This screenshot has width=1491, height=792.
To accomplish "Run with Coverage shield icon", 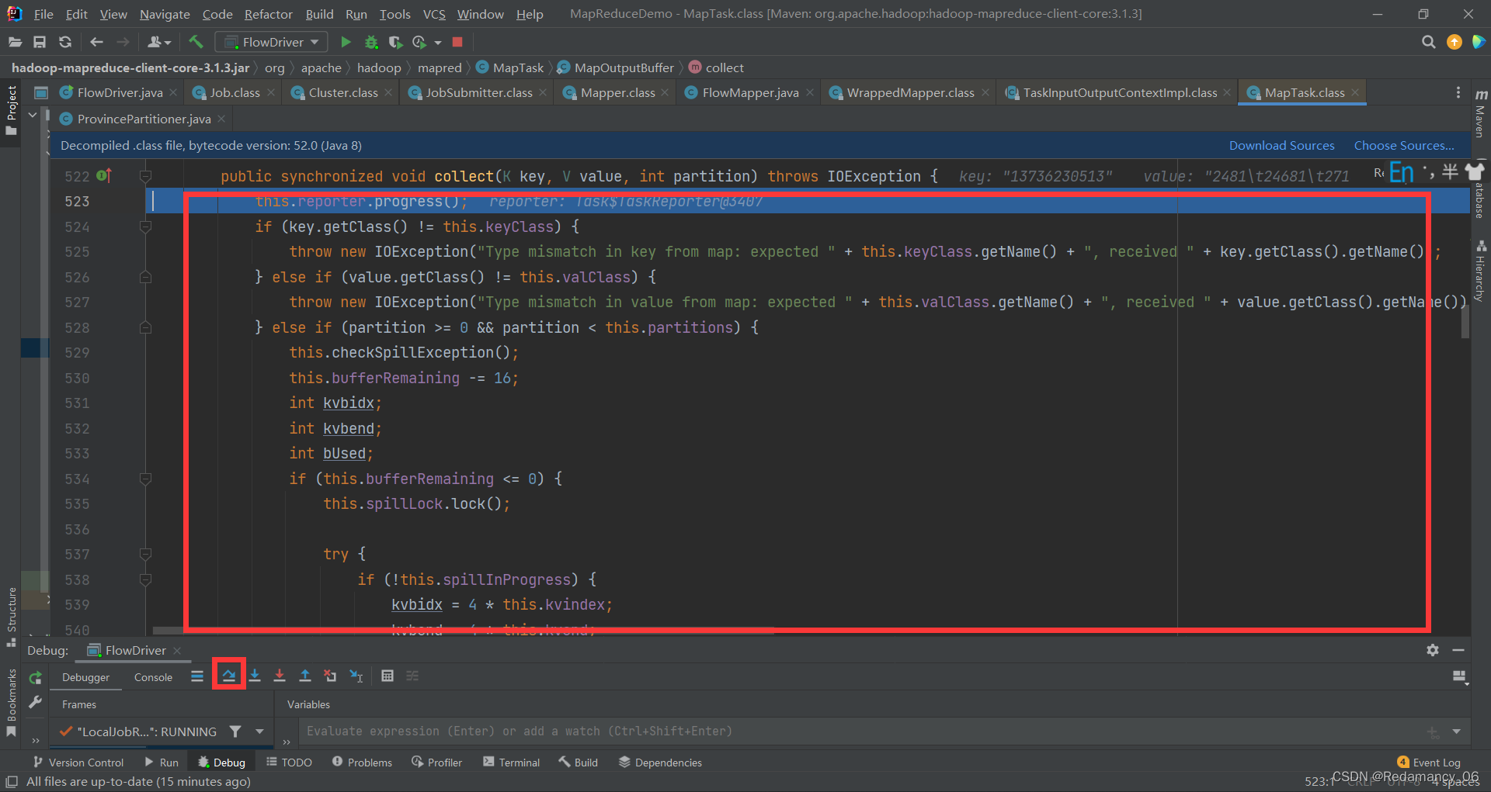I will tap(395, 42).
